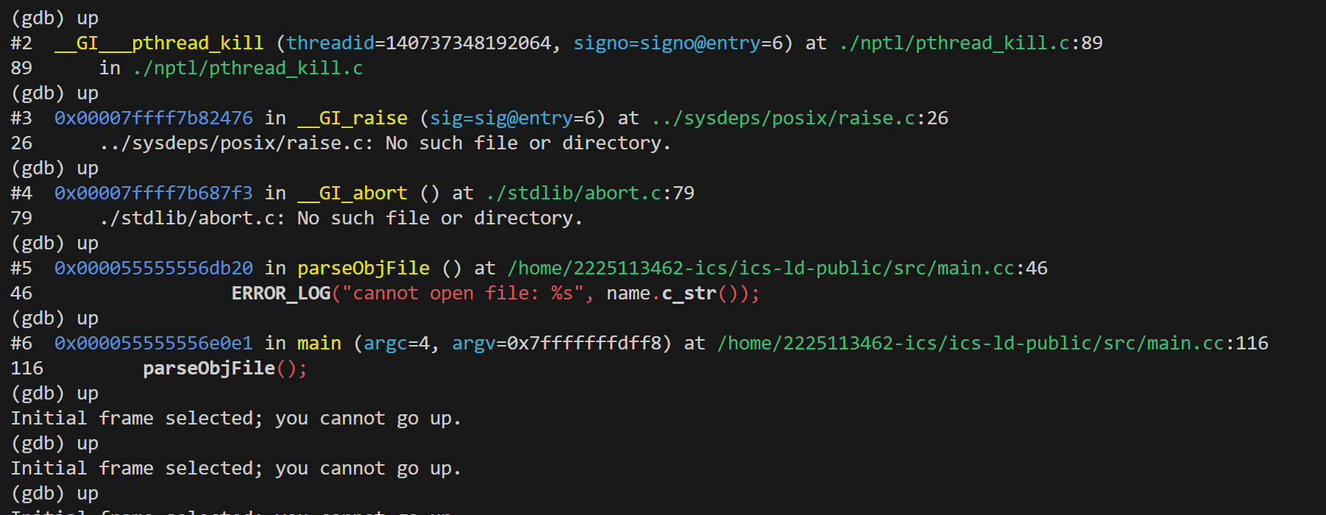Click the "cannot open file: %s" string
Viewport: 1326px width, 515px height.
pos(463,294)
